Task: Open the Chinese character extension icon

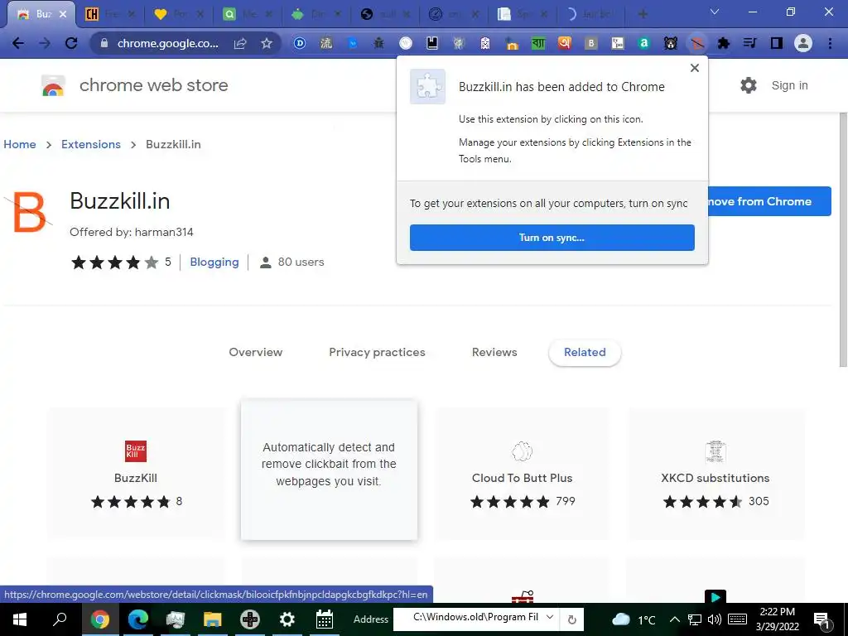Action: 326,43
